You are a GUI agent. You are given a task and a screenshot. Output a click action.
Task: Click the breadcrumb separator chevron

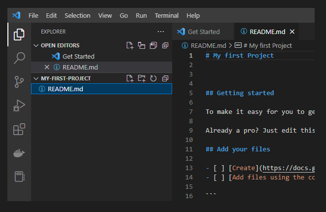[230, 45]
